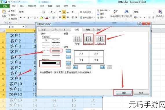The width and height of the screenshot is (165, 110).
Task: Click the Borders icon in font group
Action: click(x=35, y=17)
